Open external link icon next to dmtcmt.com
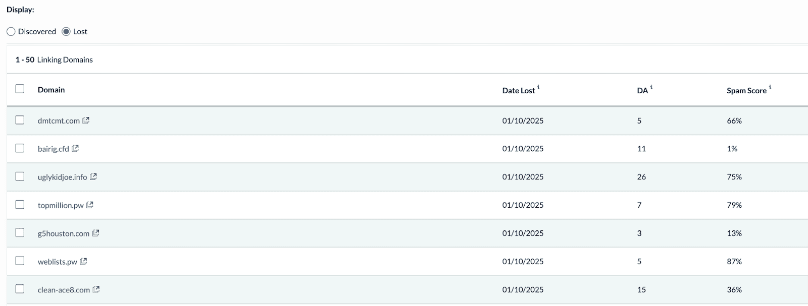Image resolution: width=808 pixels, height=306 pixels. (x=86, y=120)
